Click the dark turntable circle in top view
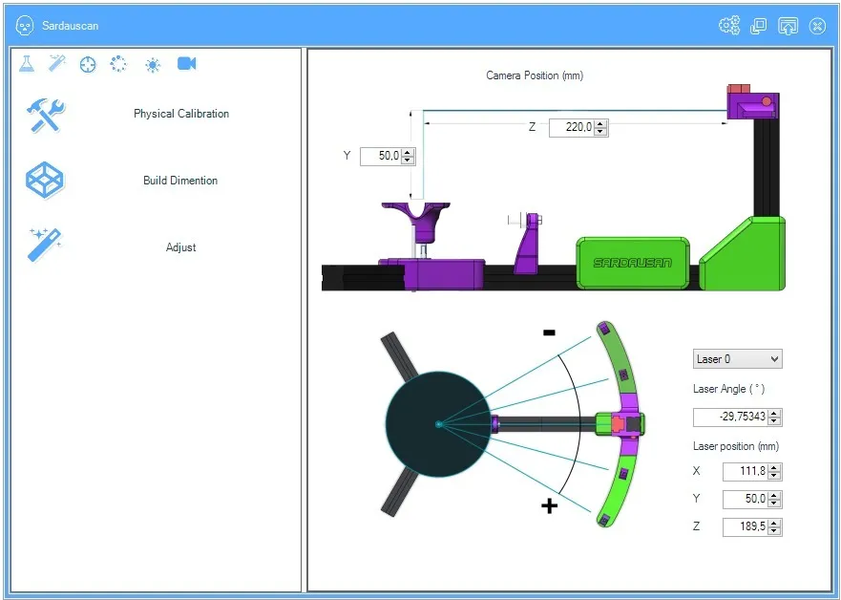The width and height of the screenshot is (841, 600). point(439,424)
